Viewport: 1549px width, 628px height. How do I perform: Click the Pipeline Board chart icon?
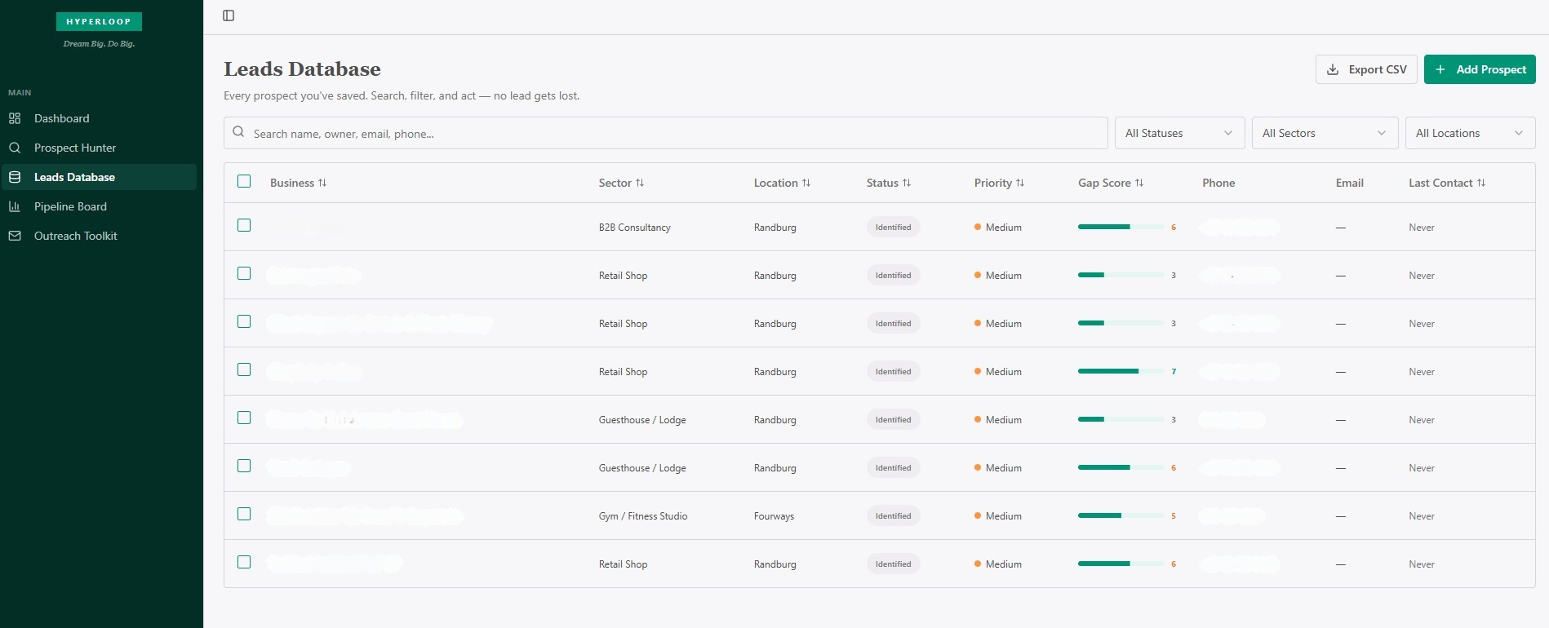pyautogui.click(x=15, y=206)
